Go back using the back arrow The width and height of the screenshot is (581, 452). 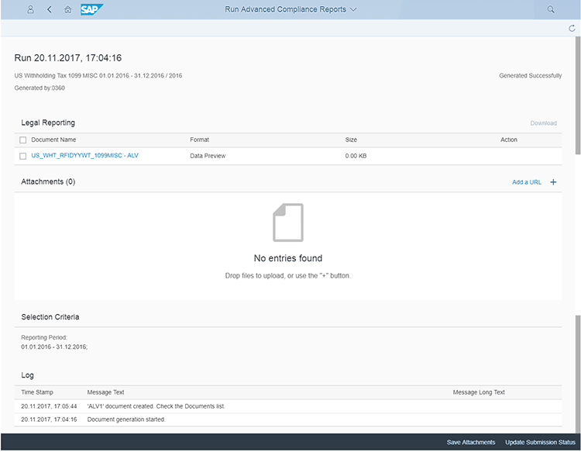click(50, 9)
